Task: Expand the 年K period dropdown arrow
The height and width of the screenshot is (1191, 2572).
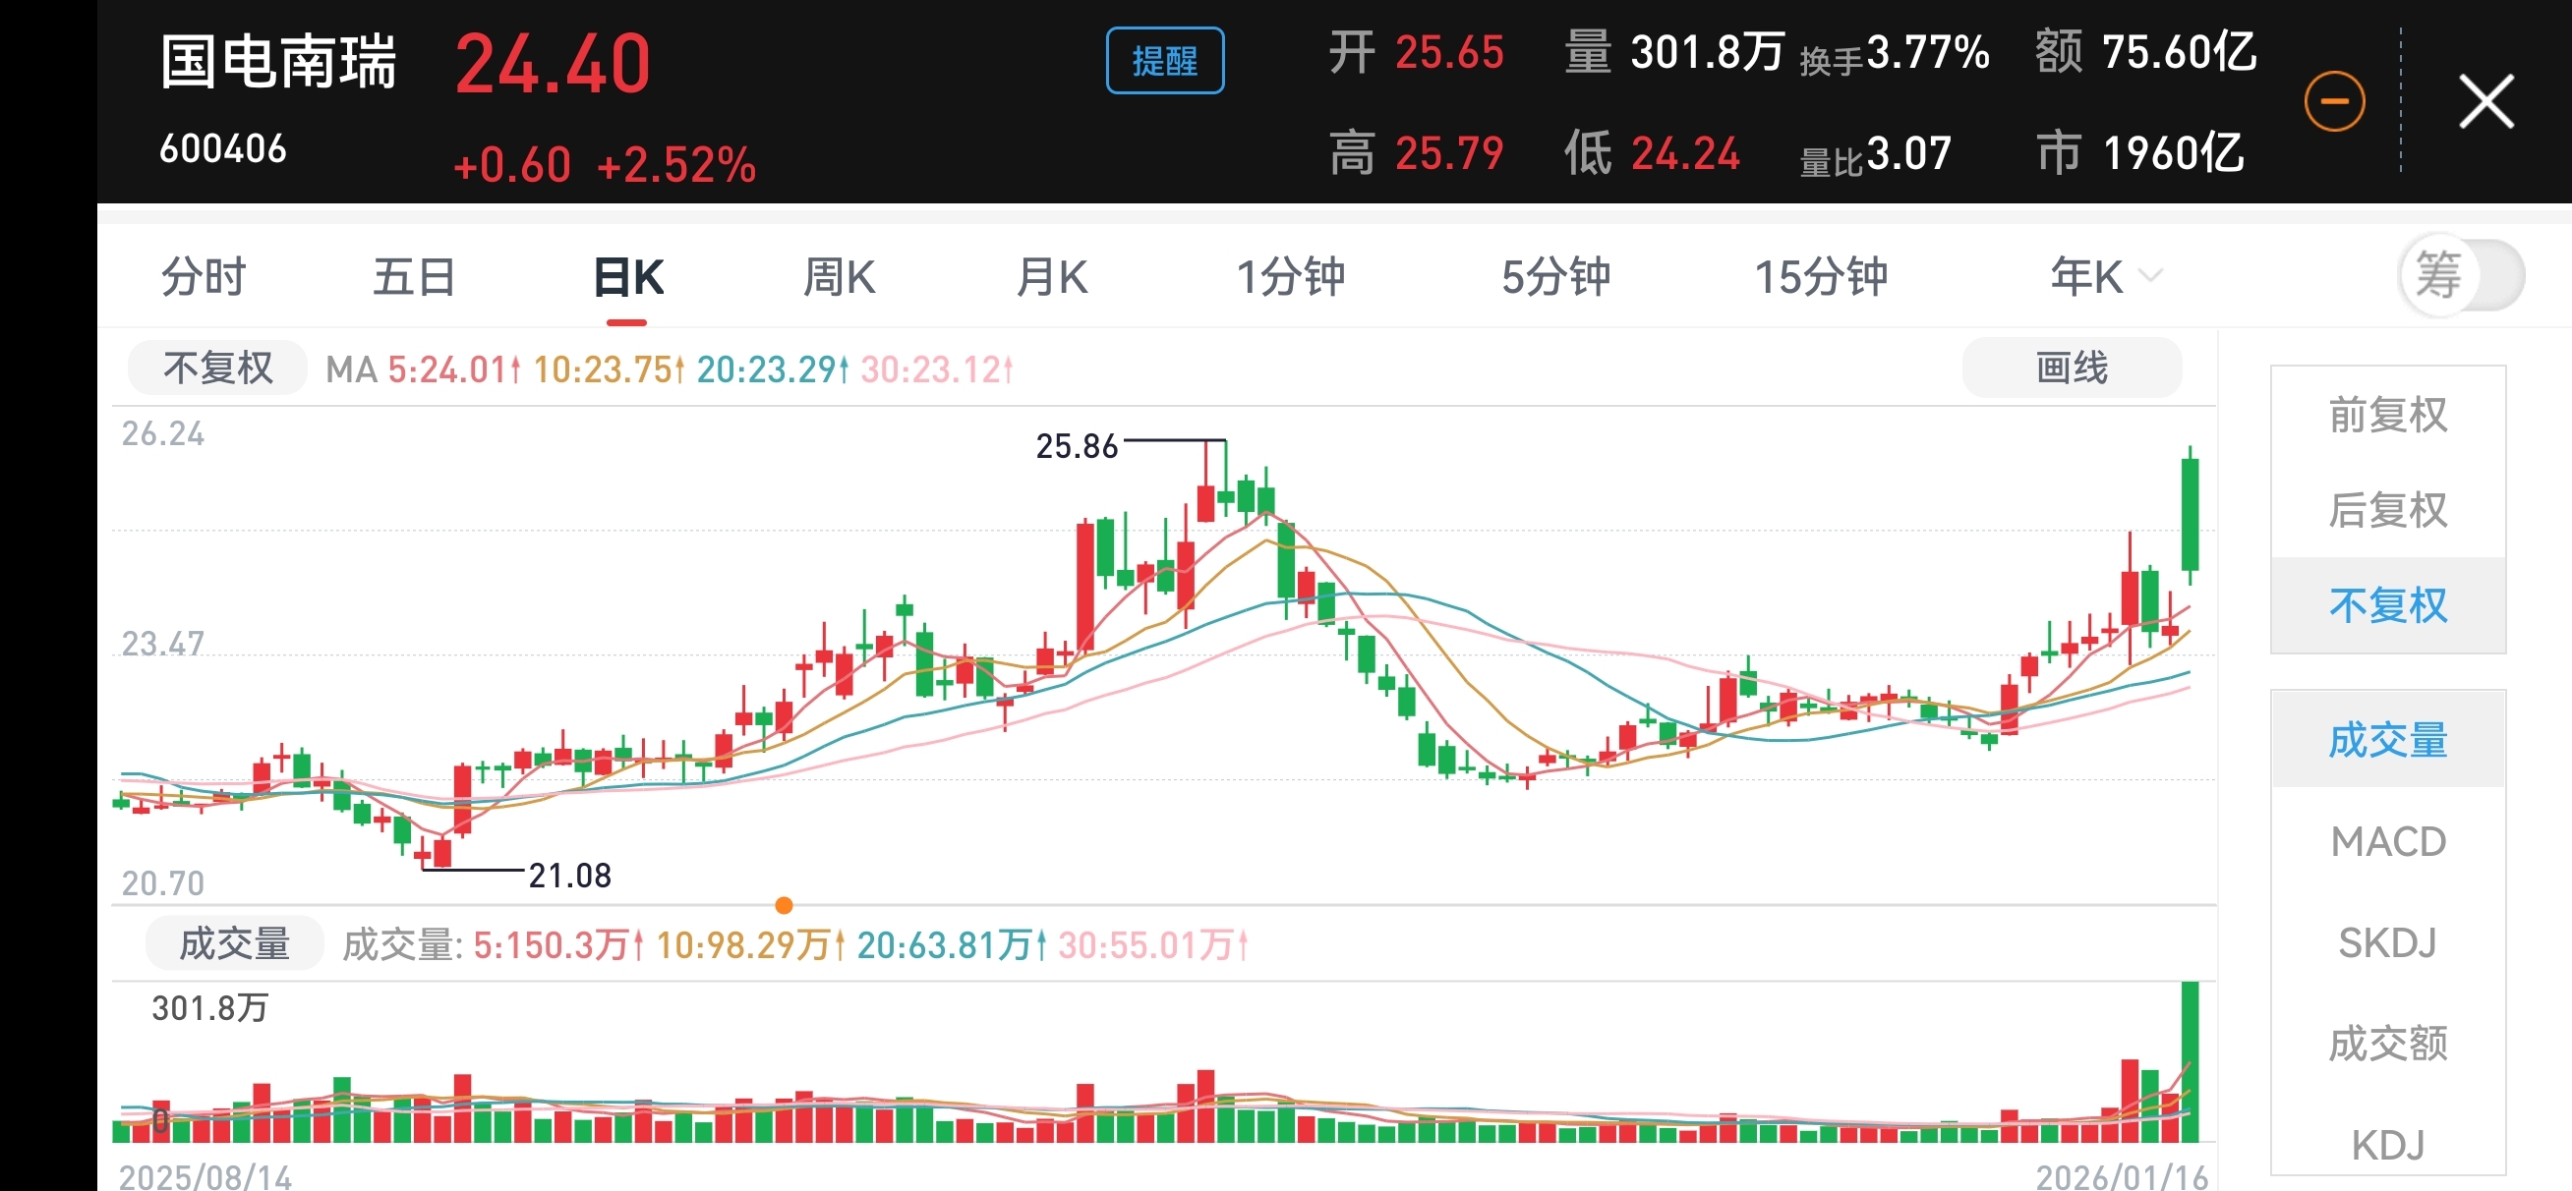Action: (2151, 275)
